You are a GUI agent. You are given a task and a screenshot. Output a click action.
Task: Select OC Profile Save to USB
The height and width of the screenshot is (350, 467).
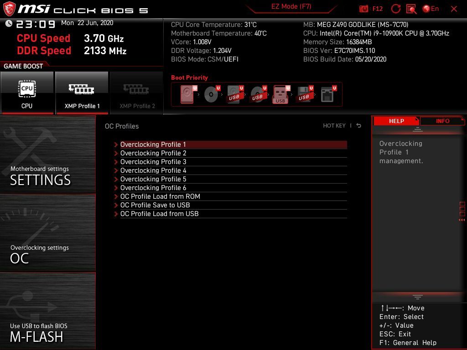coord(233,205)
